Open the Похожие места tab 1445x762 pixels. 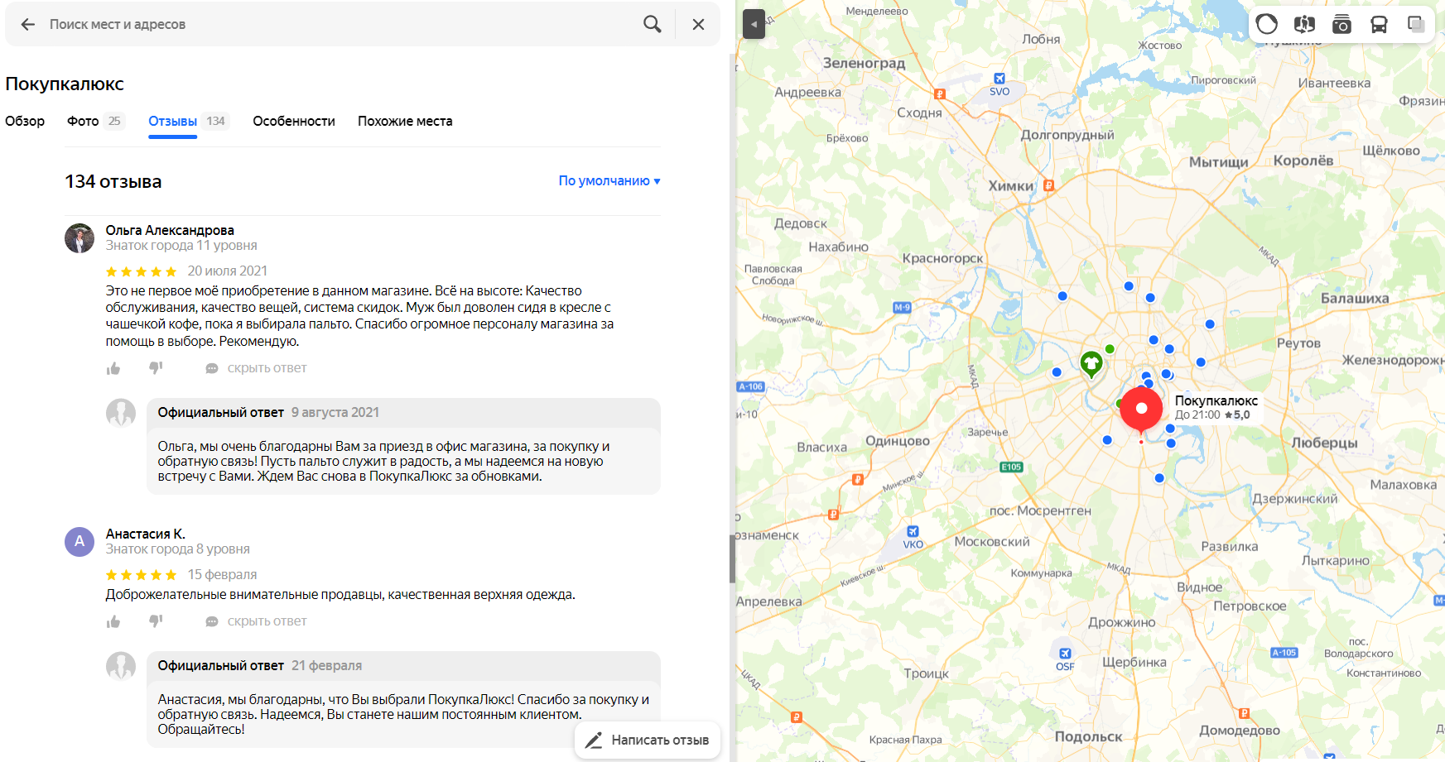[x=405, y=122]
